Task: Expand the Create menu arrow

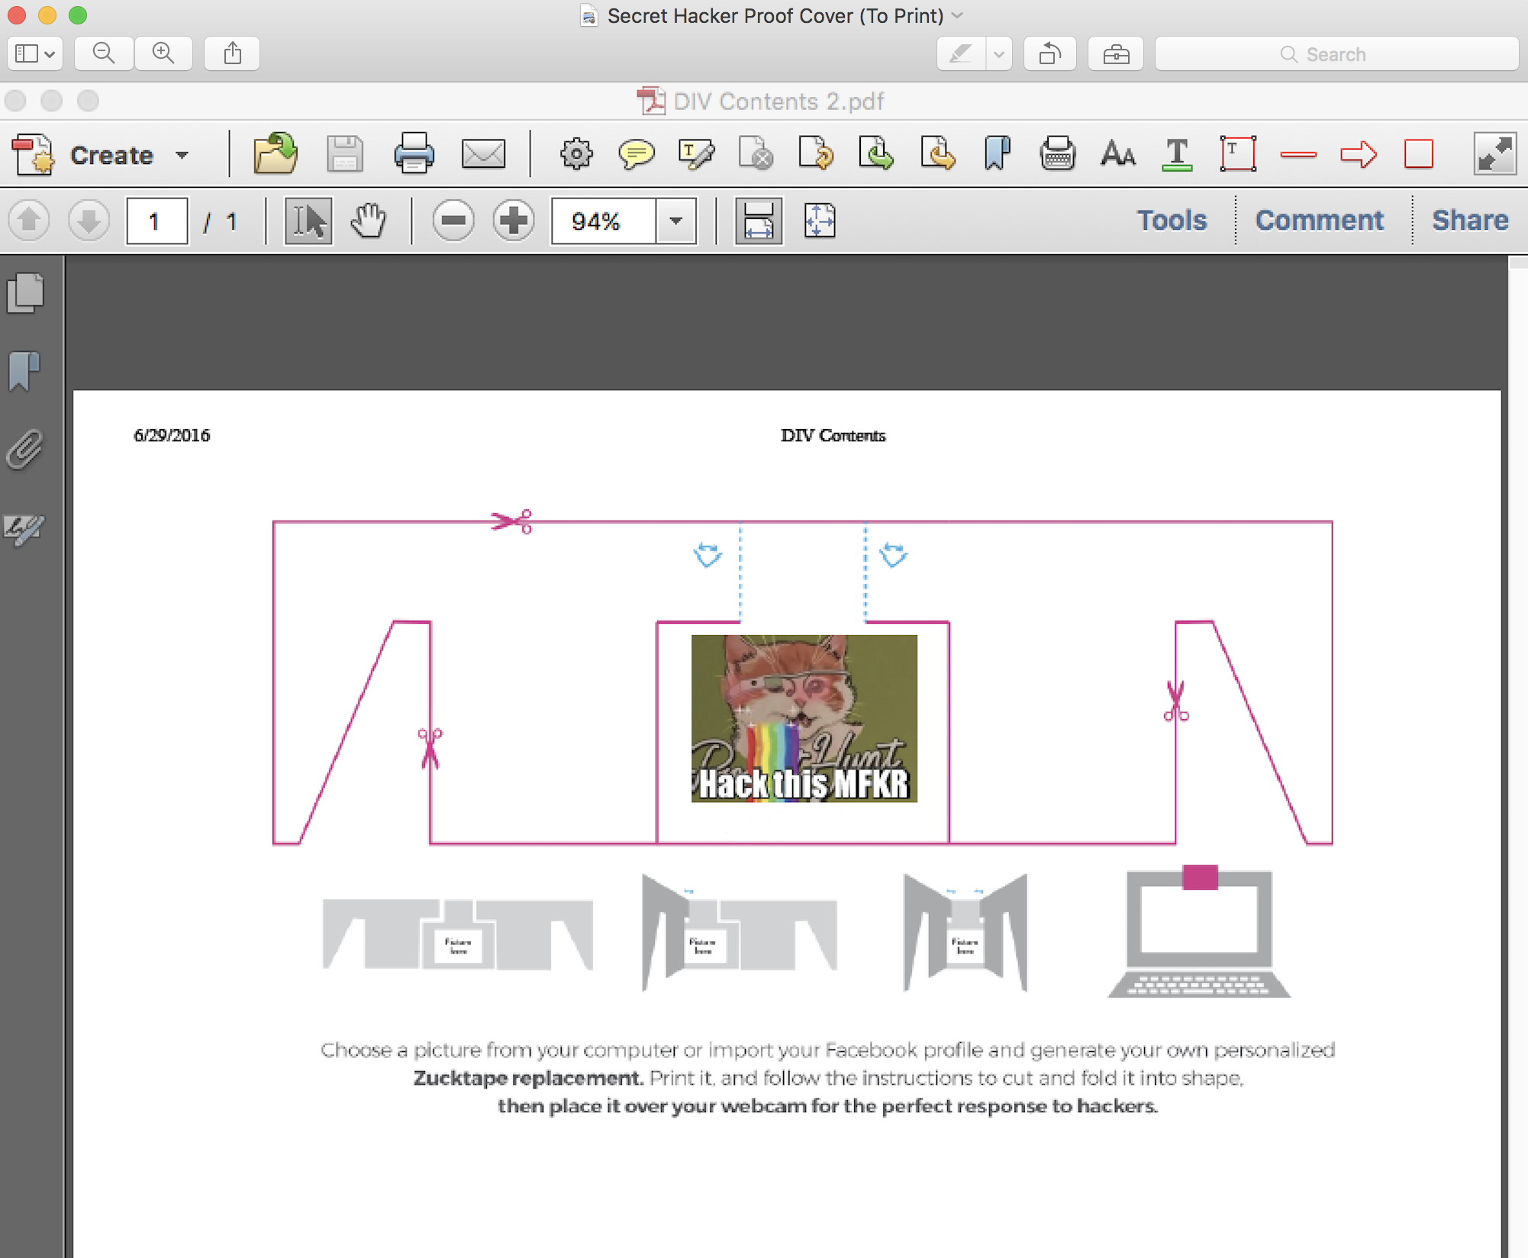Action: click(x=182, y=155)
